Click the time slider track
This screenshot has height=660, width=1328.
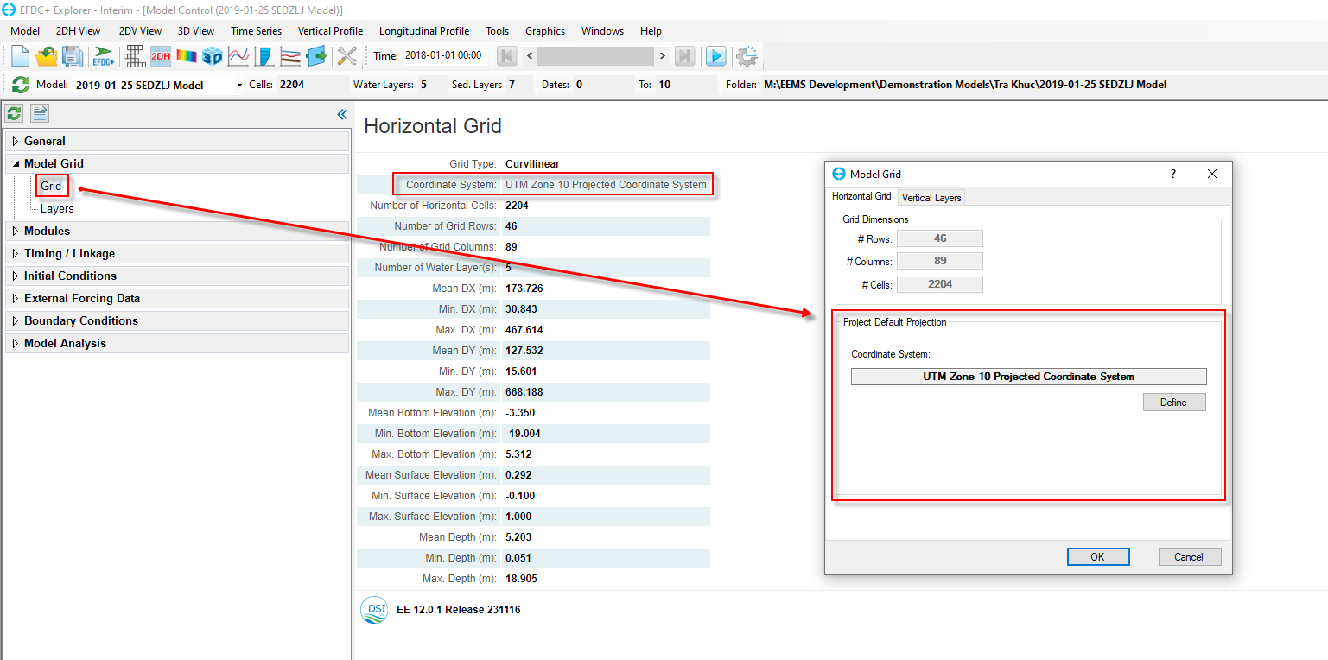(x=594, y=56)
